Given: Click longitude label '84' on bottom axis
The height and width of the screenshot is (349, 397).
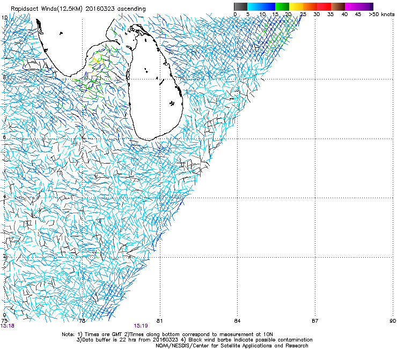Looking at the screenshot, I should (x=237, y=321).
